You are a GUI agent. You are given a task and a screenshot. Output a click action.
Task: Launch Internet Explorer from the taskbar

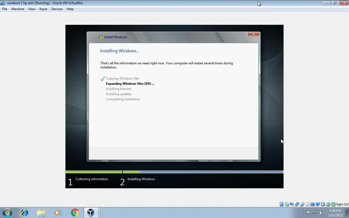(x=25, y=213)
